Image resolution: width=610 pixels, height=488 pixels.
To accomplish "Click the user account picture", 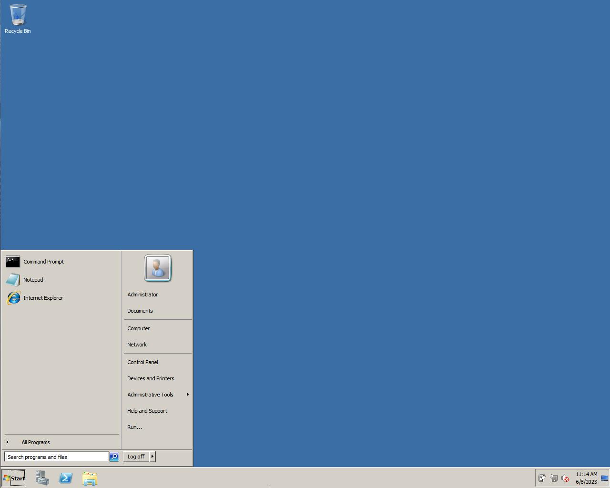I will [x=158, y=268].
